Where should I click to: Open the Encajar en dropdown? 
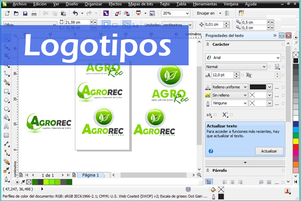click(x=220, y=13)
